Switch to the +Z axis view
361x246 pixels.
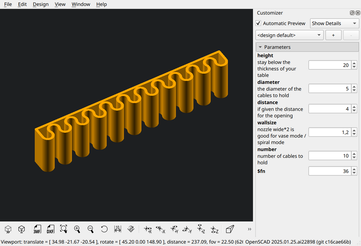point(201,229)
